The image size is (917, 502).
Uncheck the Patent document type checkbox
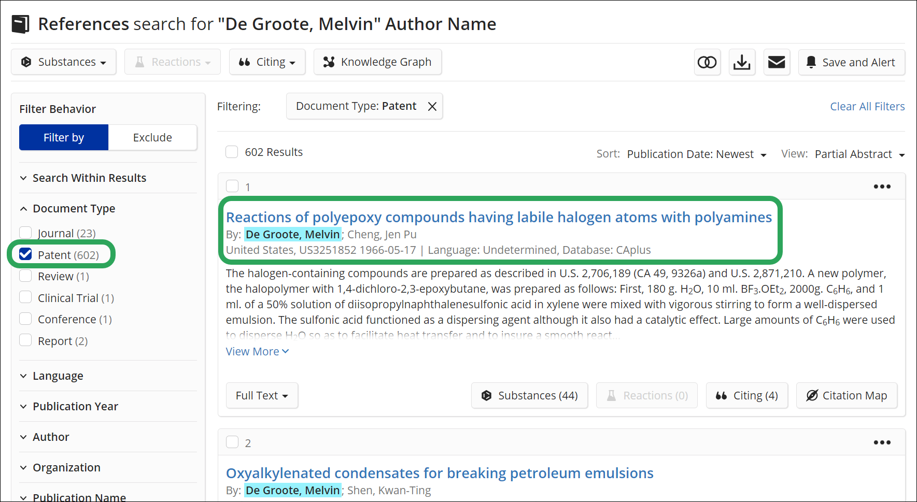25,254
